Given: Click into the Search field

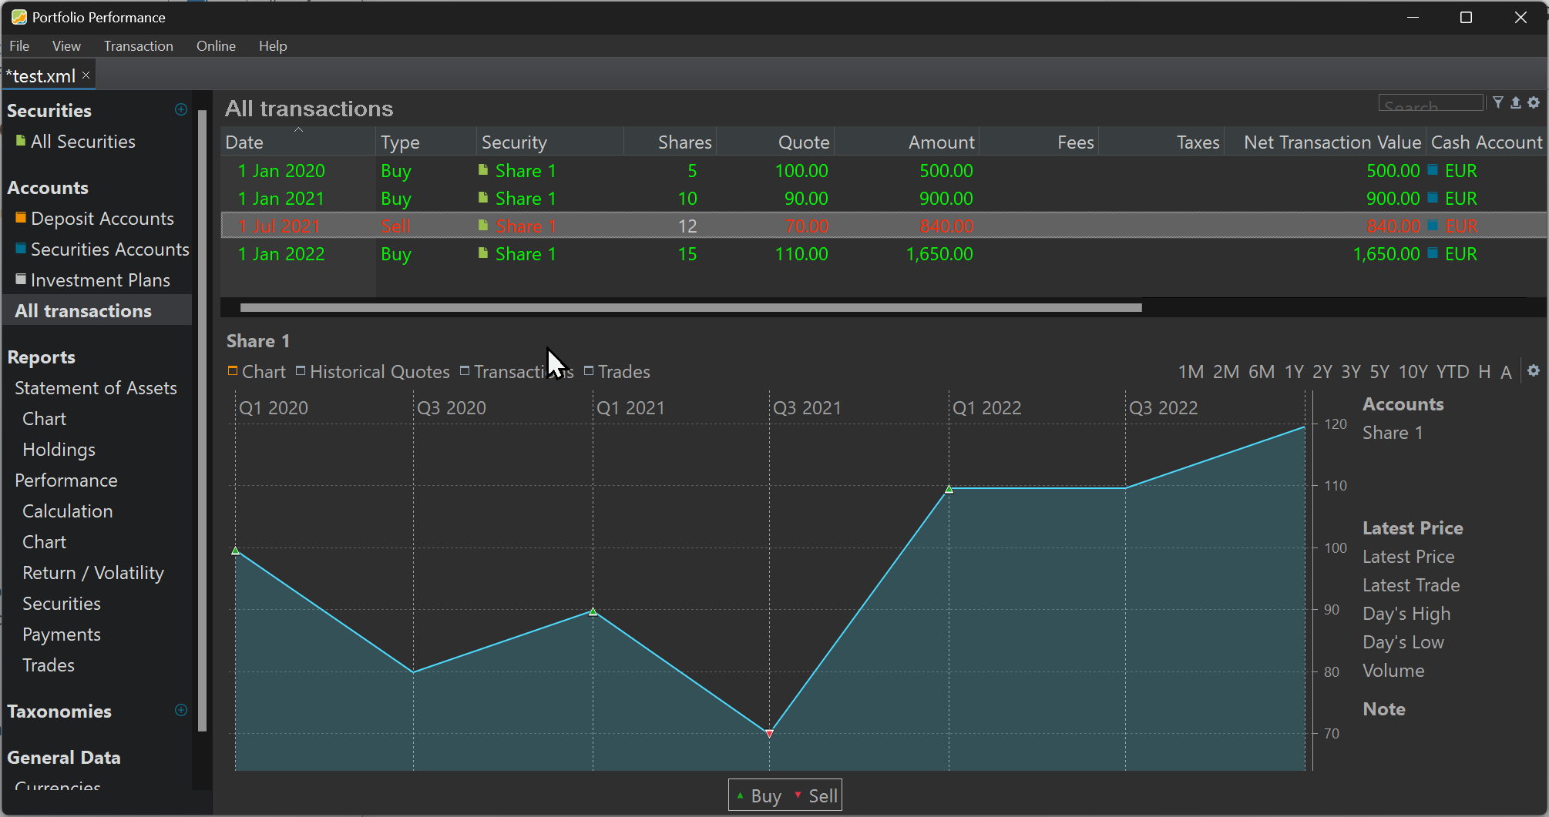Looking at the screenshot, I should point(1430,102).
